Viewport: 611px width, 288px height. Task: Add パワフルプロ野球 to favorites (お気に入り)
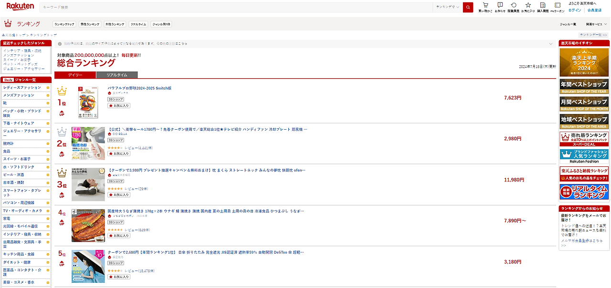pos(118,106)
